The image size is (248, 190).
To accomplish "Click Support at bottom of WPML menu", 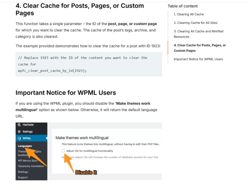I will click(x=23, y=178).
